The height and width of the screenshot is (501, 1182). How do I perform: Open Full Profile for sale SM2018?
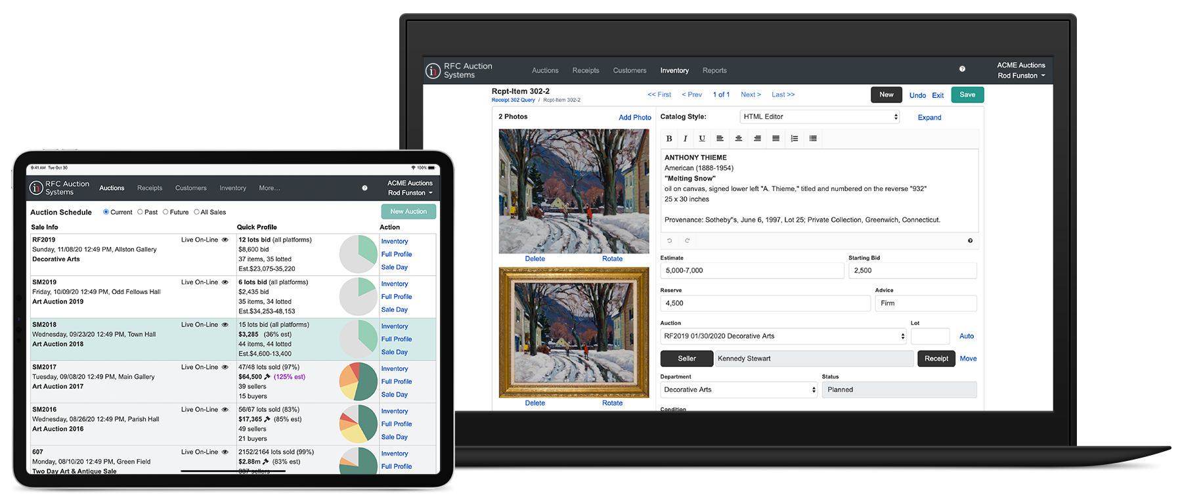397,339
